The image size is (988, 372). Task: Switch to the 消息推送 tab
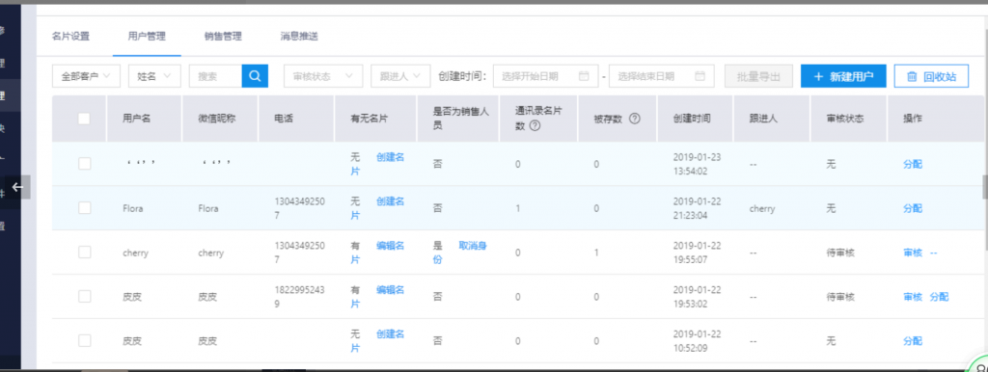[299, 37]
